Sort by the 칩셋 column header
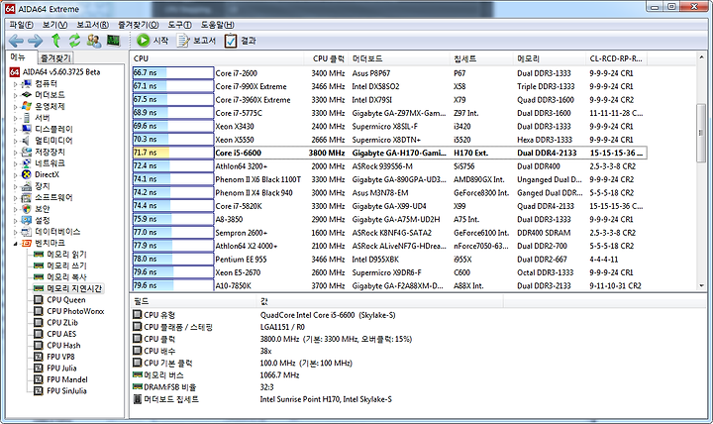This screenshot has height=424, width=713. [481, 58]
